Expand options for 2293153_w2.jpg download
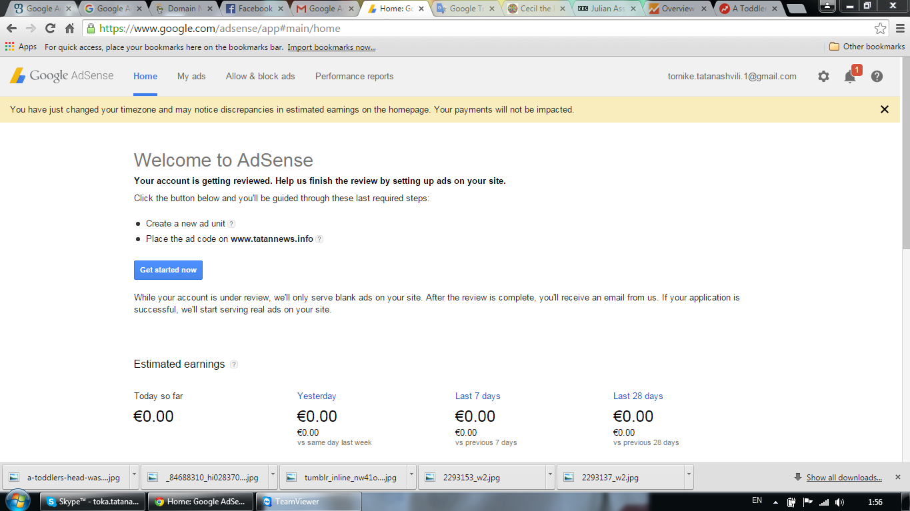 click(550, 477)
